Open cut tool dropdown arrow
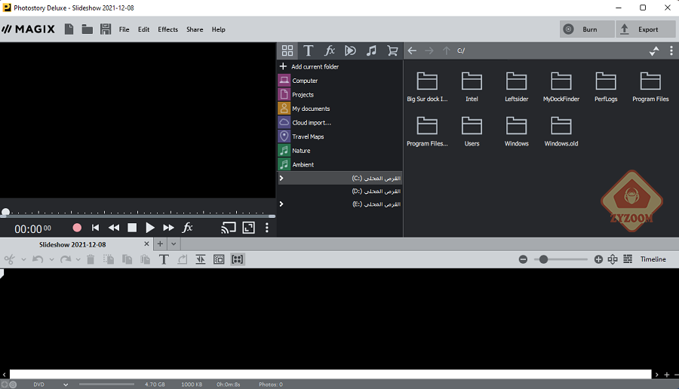 23,259
